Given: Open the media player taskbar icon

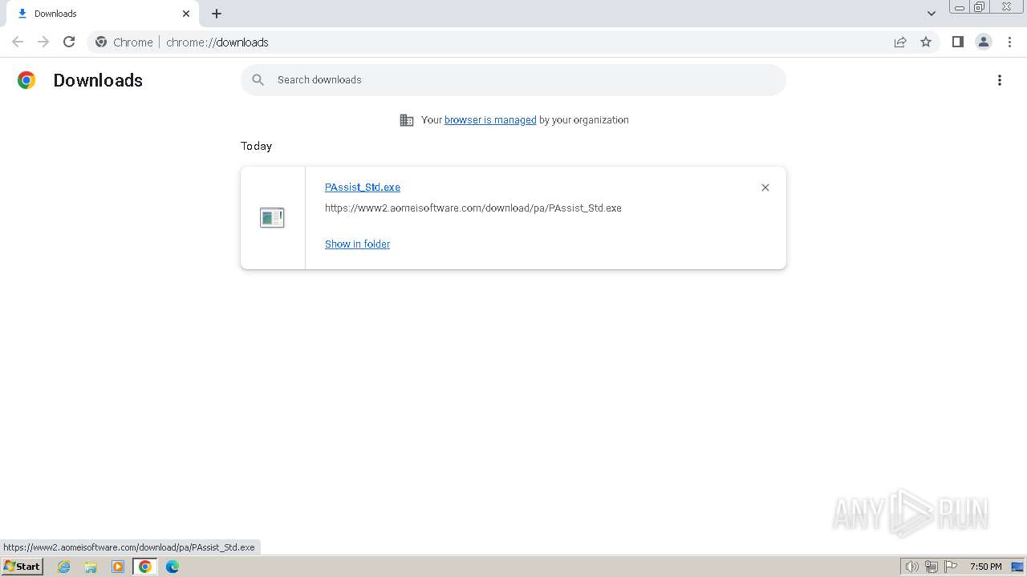Looking at the screenshot, I should (118, 567).
